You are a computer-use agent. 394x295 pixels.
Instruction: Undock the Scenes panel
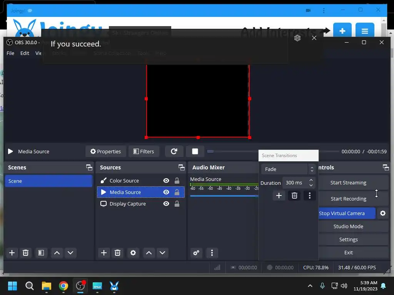click(89, 167)
